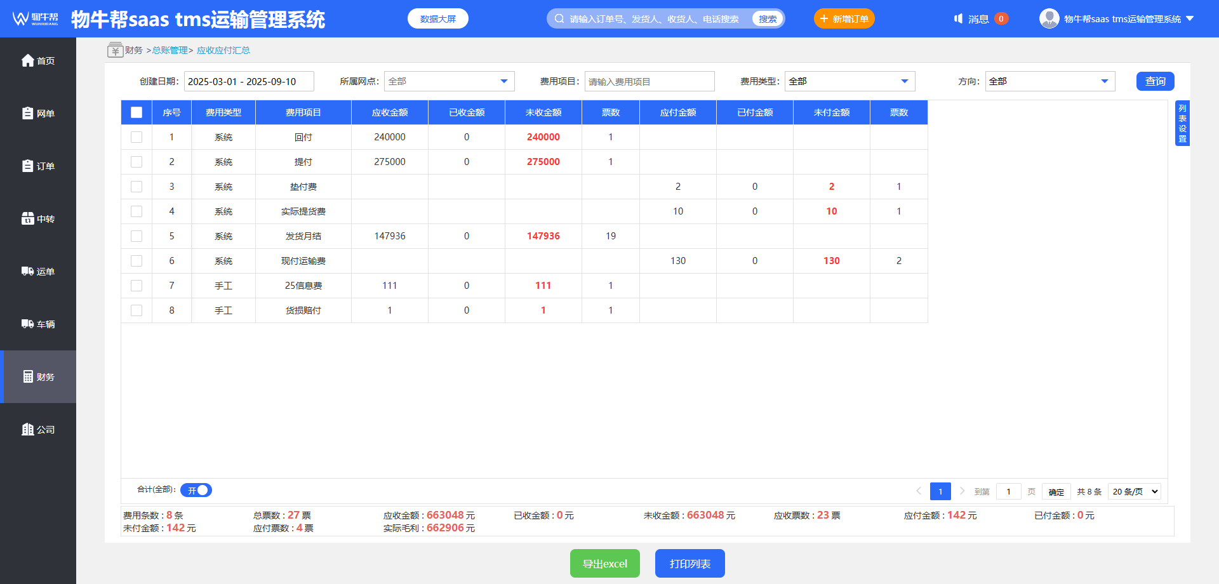The height and width of the screenshot is (584, 1219).
Task: Check the select-all checkbox in table header
Action: click(x=137, y=112)
